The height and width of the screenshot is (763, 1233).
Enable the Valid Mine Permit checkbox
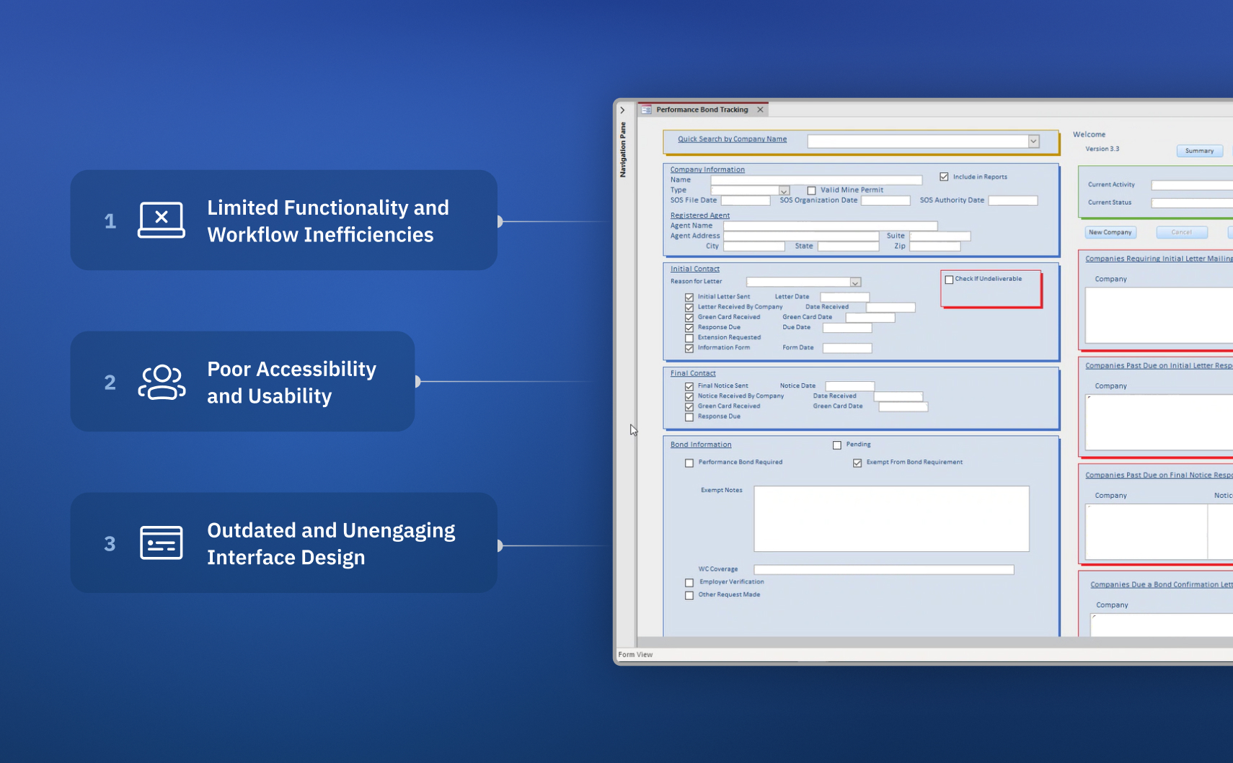[x=811, y=191]
